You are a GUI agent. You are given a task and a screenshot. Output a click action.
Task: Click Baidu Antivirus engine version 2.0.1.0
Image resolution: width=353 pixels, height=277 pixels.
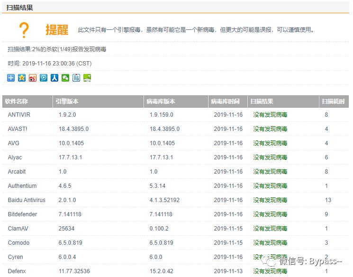pyautogui.click(x=67, y=200)
